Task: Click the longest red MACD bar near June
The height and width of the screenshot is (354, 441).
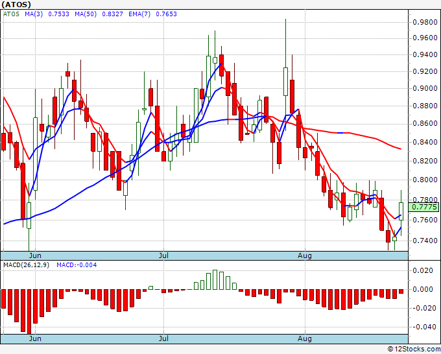Action: pos(29,312)
